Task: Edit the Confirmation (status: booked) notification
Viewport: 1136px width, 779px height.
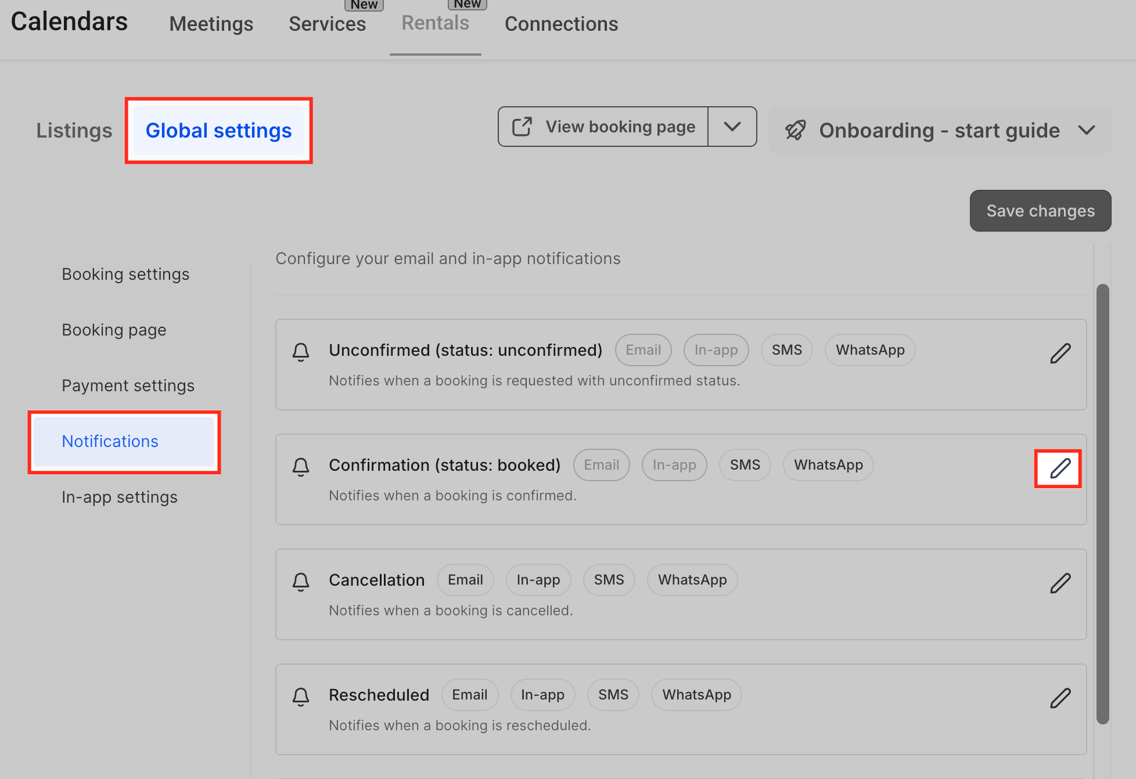Action: (1060, 468)
